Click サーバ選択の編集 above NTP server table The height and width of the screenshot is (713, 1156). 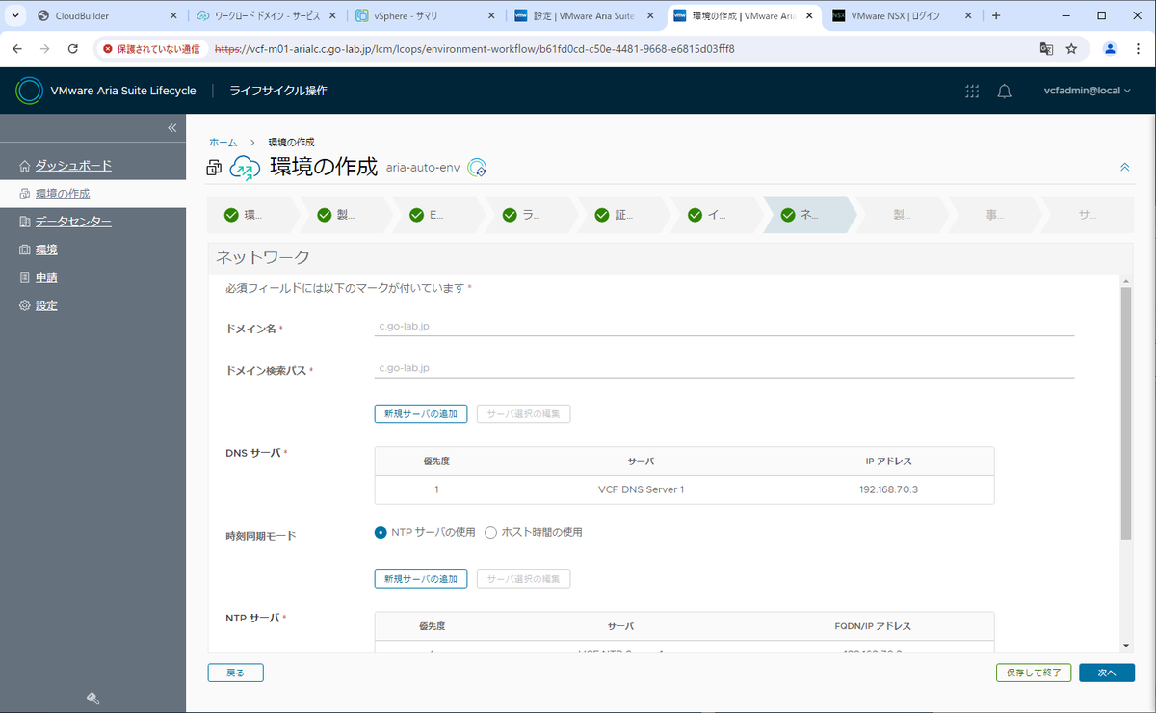coord(524,579)
